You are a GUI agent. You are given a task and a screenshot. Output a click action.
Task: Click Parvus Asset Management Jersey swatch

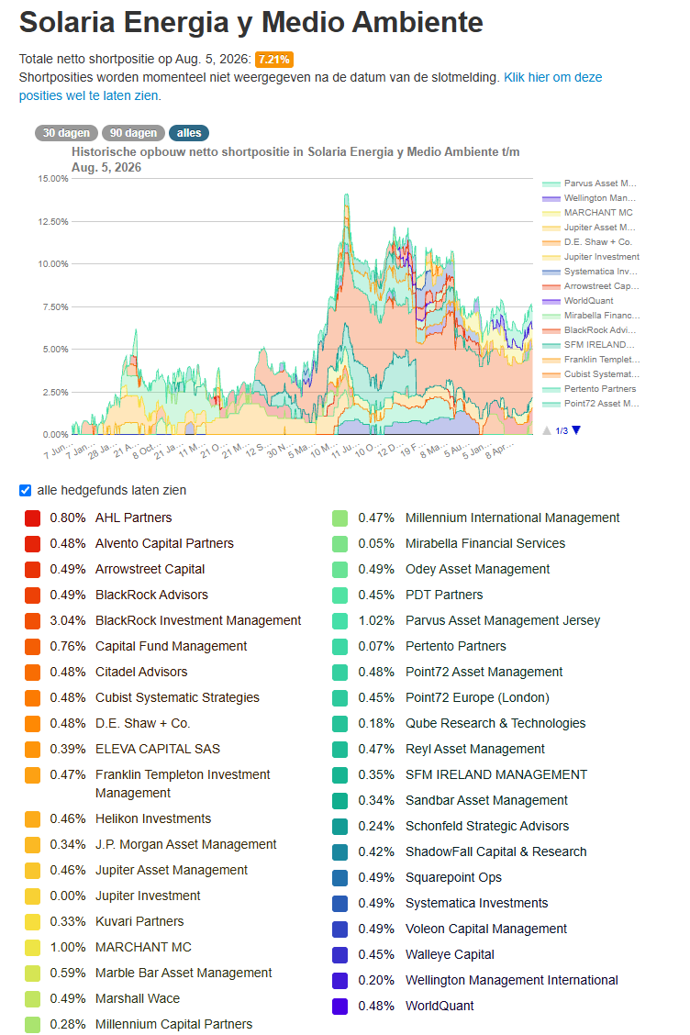click(340, 621)
